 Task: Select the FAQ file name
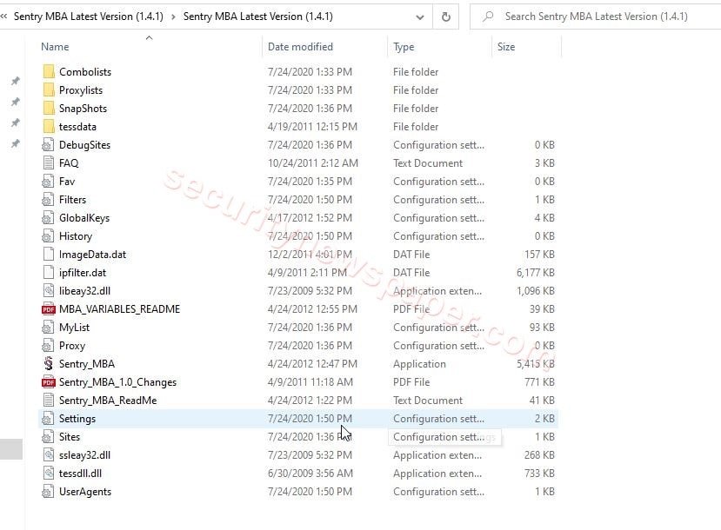[x=69, y=163]
